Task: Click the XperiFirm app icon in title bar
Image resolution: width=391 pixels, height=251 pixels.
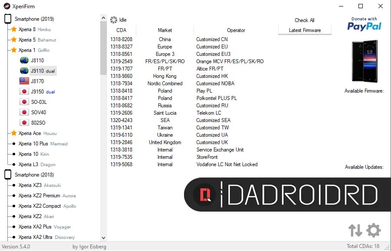Action: pyautogui.click(x=7, y=6)
